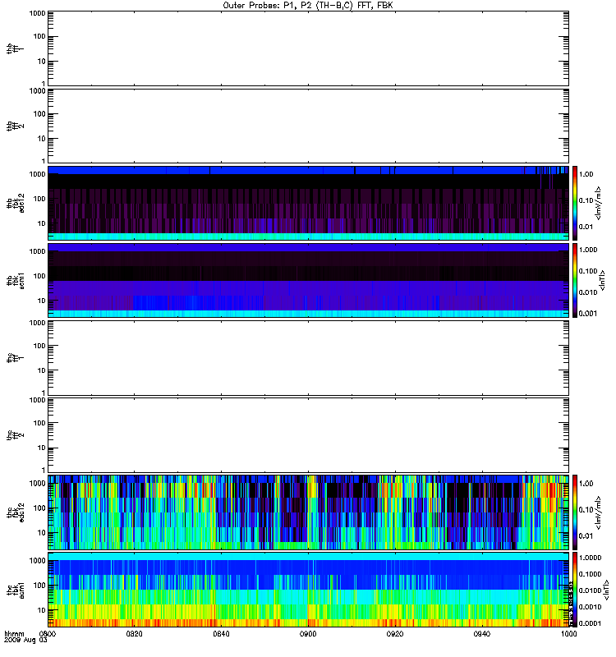
Task: Click the empty thb fff 2 plot panel
Action: [x=308, y=126]
